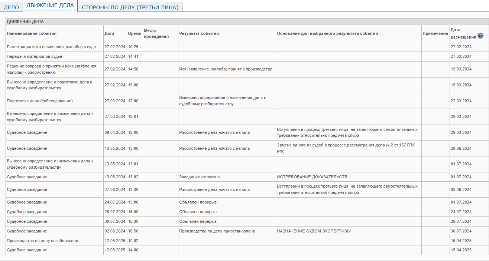Click the Результат события column header
This screenshot has height=261, width=489.
(199, 33)
